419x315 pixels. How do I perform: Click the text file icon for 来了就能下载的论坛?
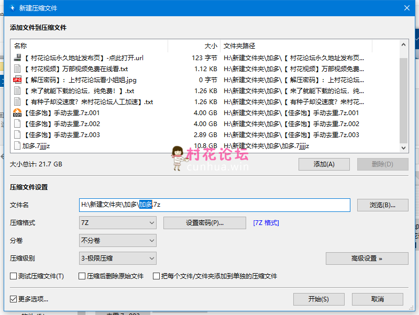18,91
